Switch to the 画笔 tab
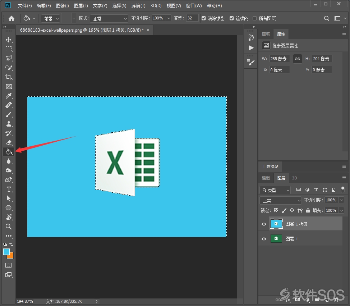The width and height of the screenshot is (350, 306). click(266, 34)
